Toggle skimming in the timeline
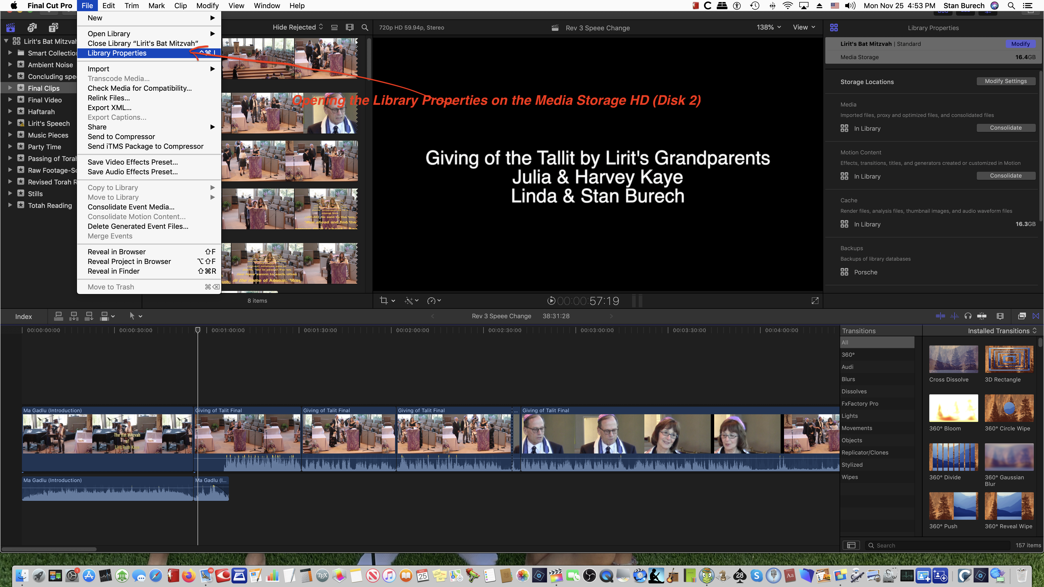 point(940,316)
